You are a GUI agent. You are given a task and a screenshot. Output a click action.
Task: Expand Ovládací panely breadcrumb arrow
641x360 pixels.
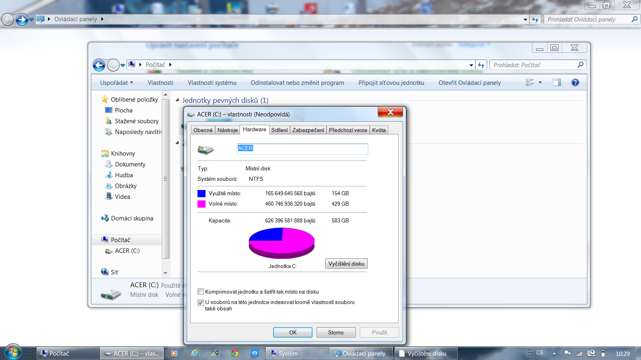click(x=102, y=19)
